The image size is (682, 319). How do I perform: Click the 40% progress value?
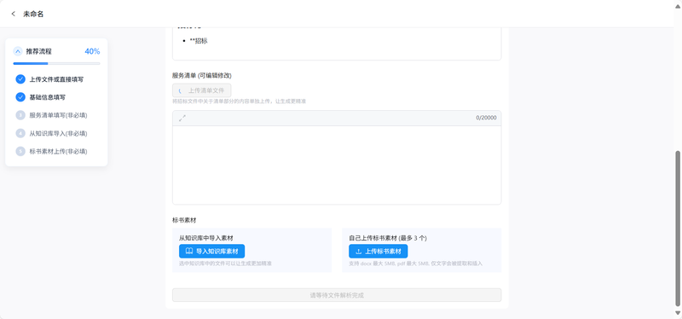(x=92, y=51)
